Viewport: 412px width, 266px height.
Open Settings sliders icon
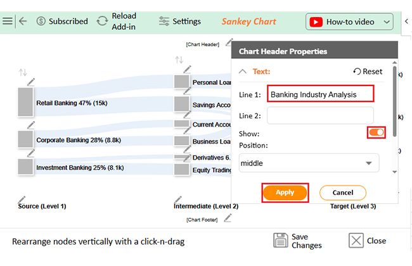(164, 21)
